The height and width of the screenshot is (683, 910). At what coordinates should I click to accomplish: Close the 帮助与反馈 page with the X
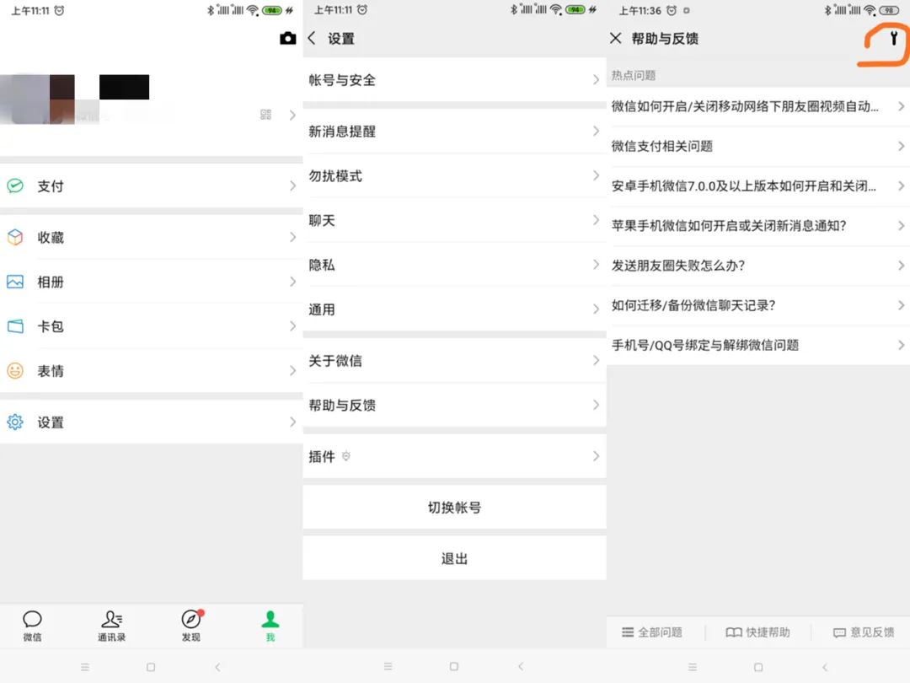click(x=616, y=38)
